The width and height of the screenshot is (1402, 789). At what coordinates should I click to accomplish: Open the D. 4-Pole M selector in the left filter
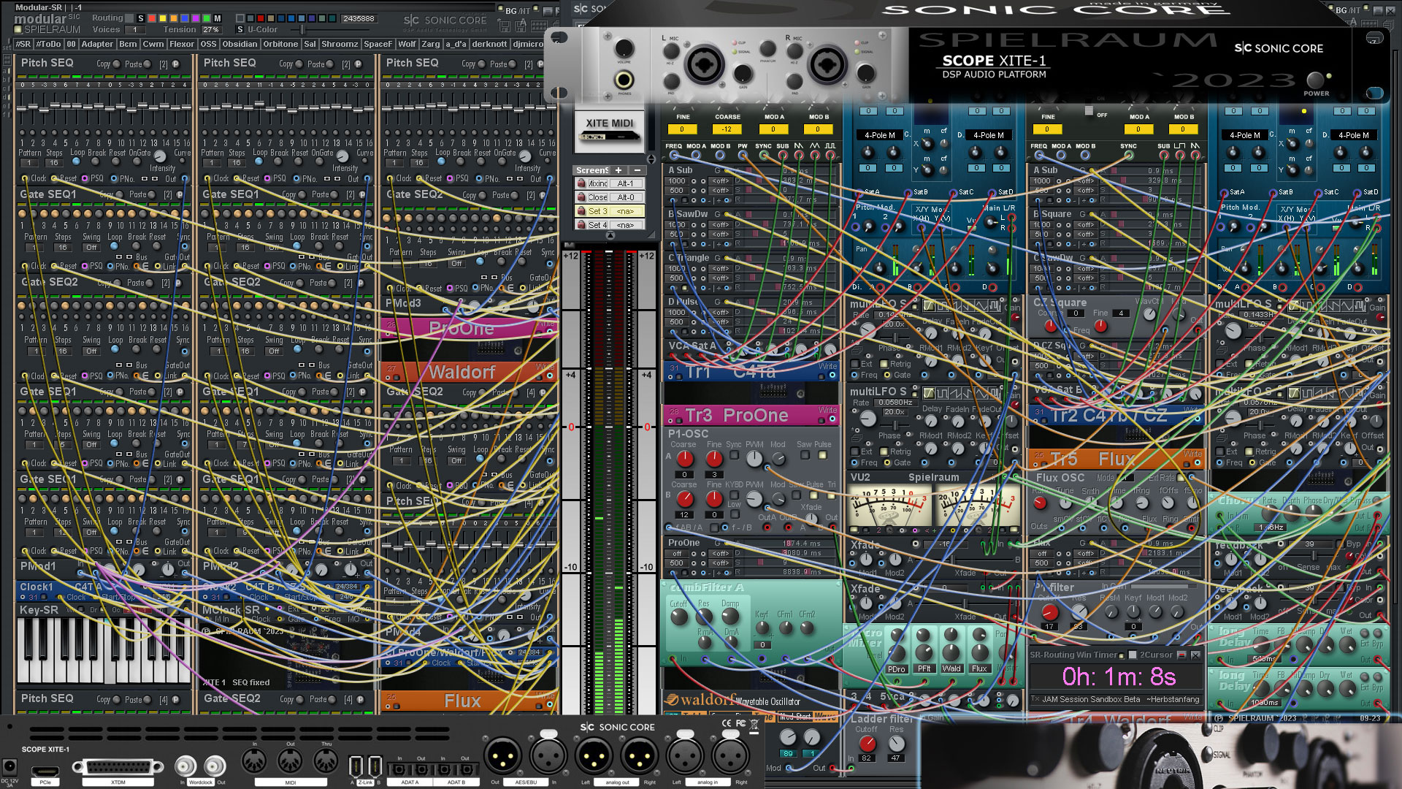tap(988, 135)
